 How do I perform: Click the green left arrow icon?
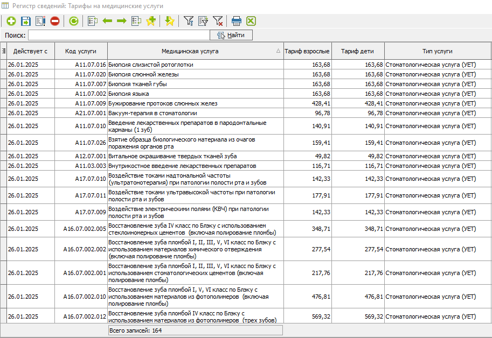point(107,21)
